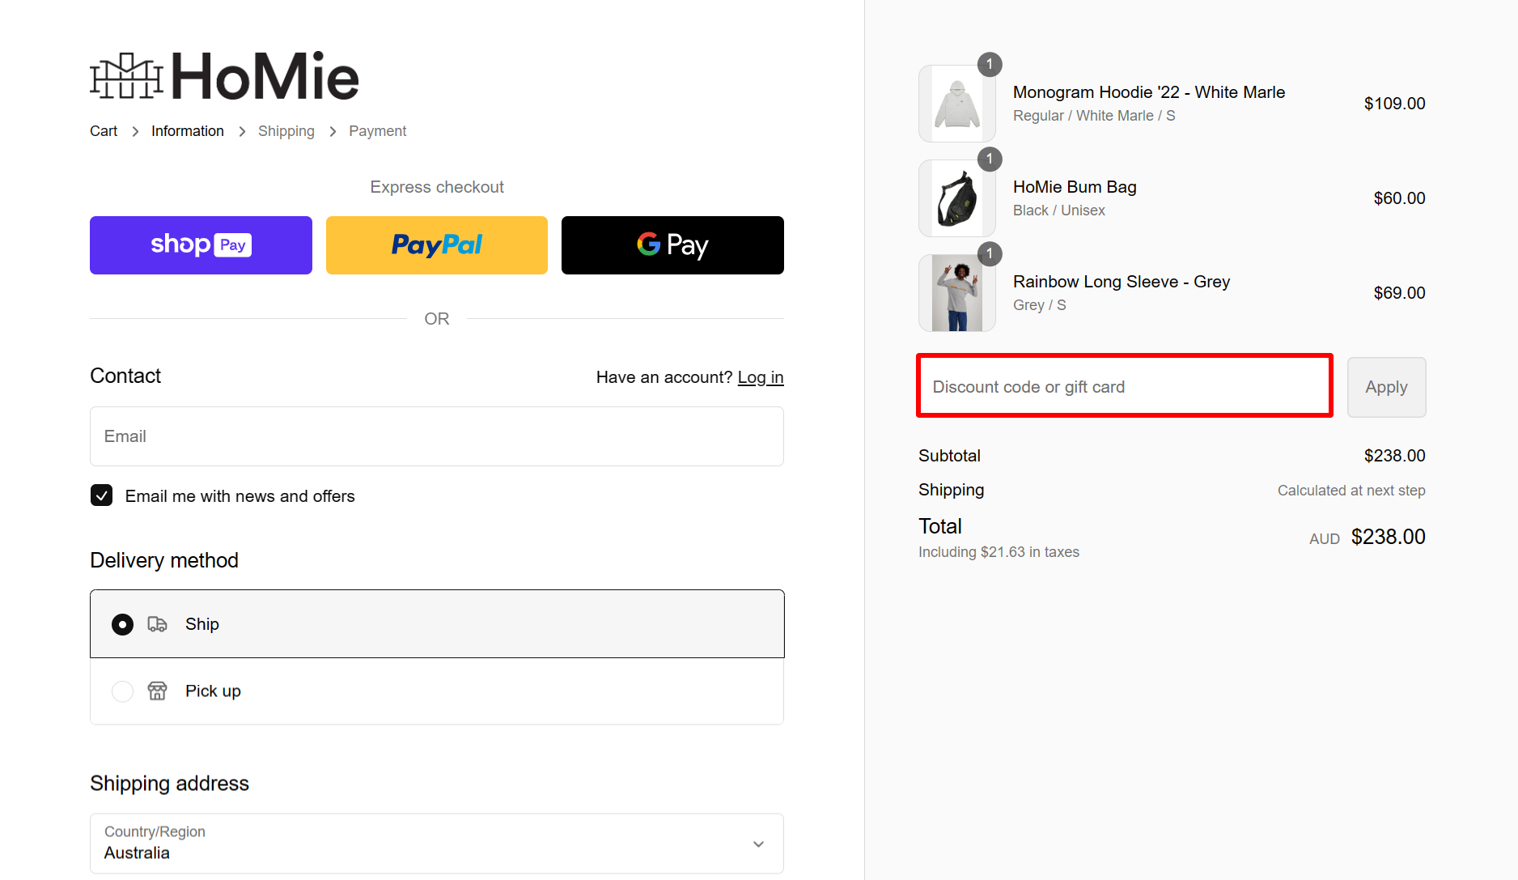Click the Pick up store icon
The image size is (1518, 880).
tap(157, 691)
